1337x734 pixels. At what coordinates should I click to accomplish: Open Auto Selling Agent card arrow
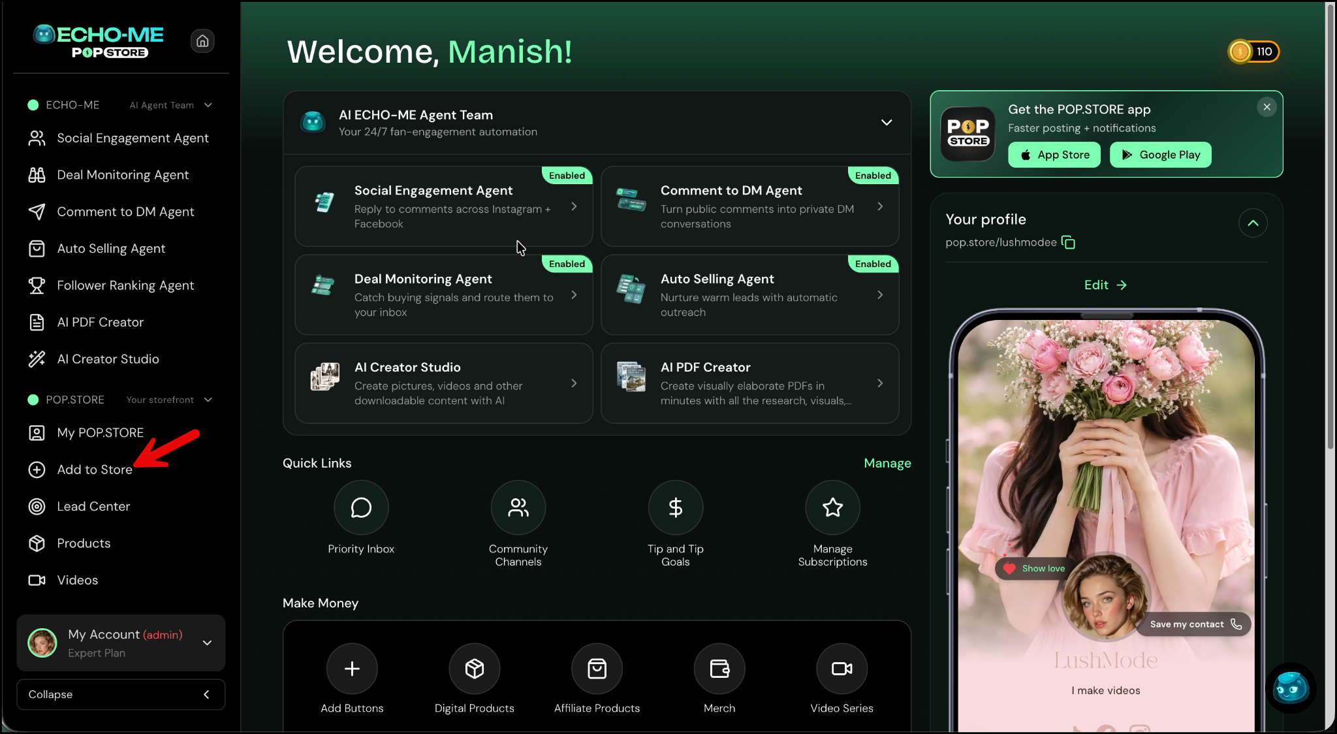pos(880,295)
